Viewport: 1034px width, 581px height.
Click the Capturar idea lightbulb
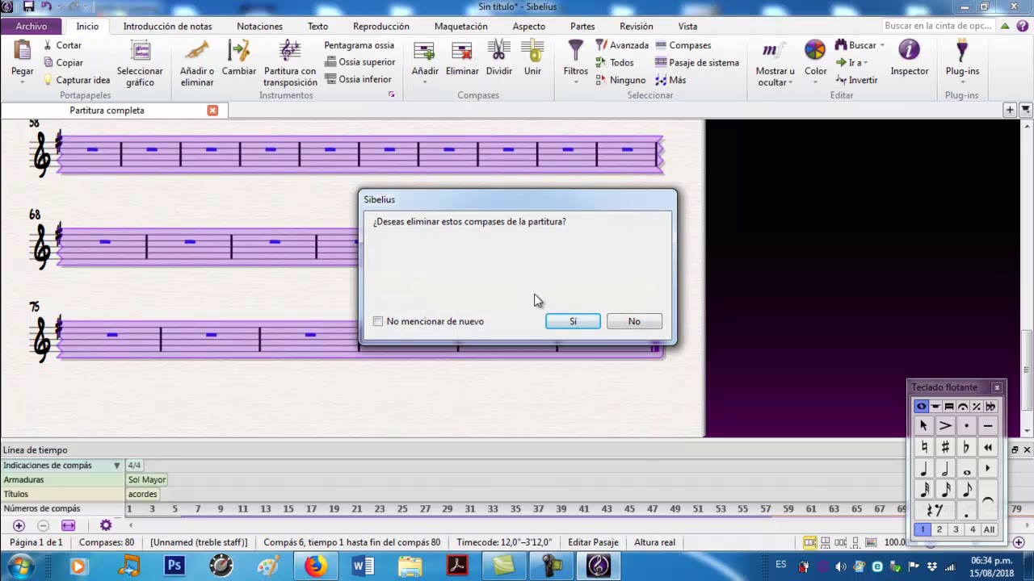tap(77, 80)
